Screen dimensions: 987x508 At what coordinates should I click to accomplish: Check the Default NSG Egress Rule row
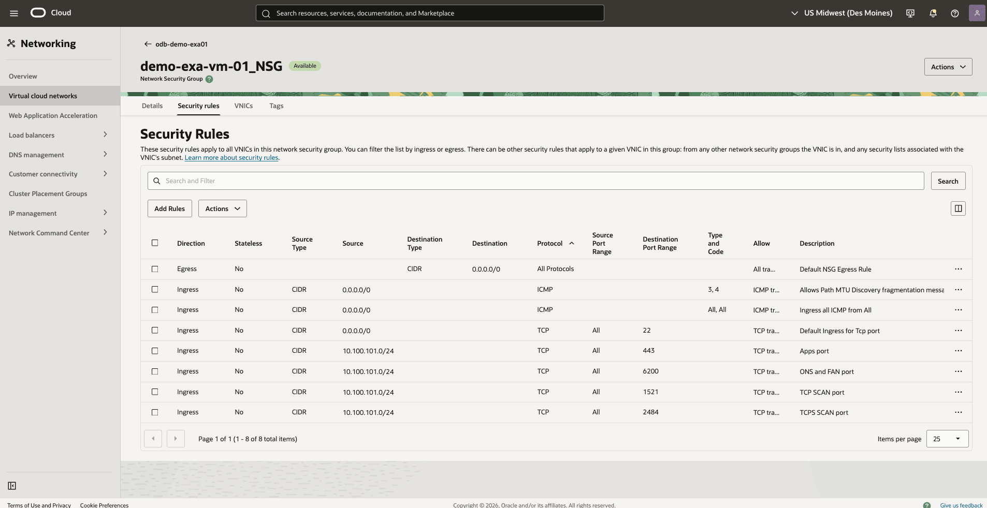pos(155,269)
